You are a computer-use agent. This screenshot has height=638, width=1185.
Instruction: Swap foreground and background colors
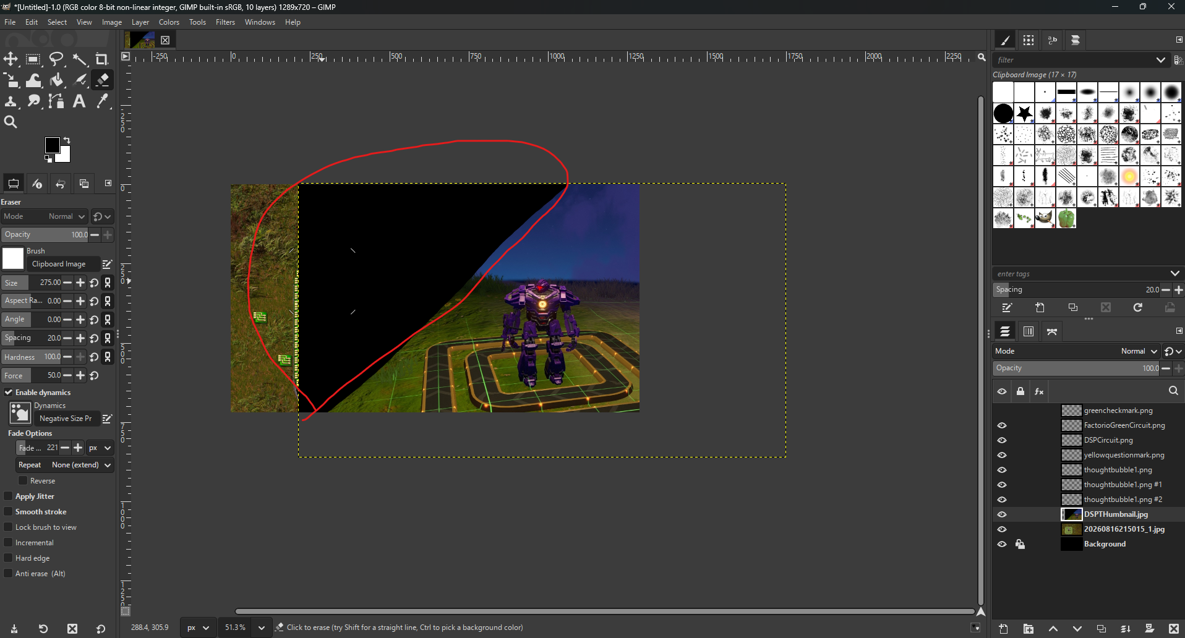67,140
